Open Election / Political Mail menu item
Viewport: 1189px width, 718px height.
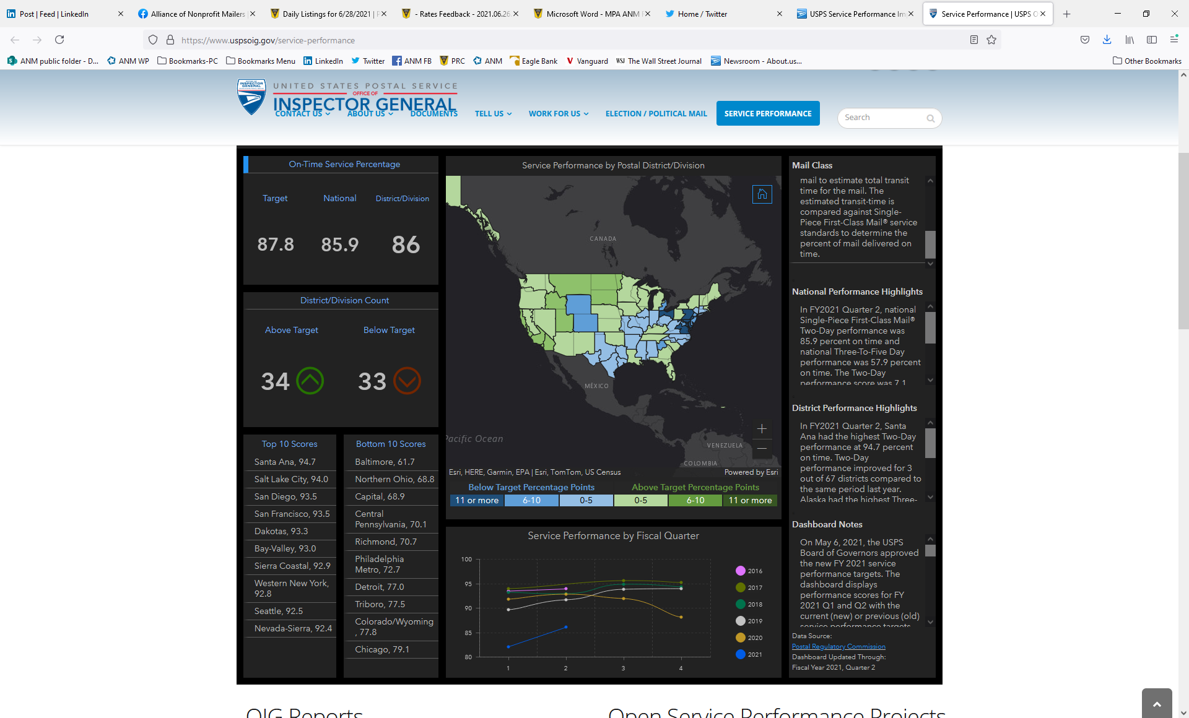[x=656, y=114]
